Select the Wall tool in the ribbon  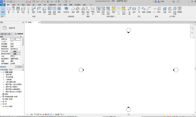pos(8,10)
